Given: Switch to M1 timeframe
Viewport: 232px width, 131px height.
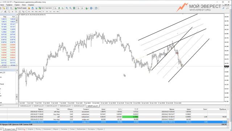Looking at the screenshot, I should click(x=29, y=12).
